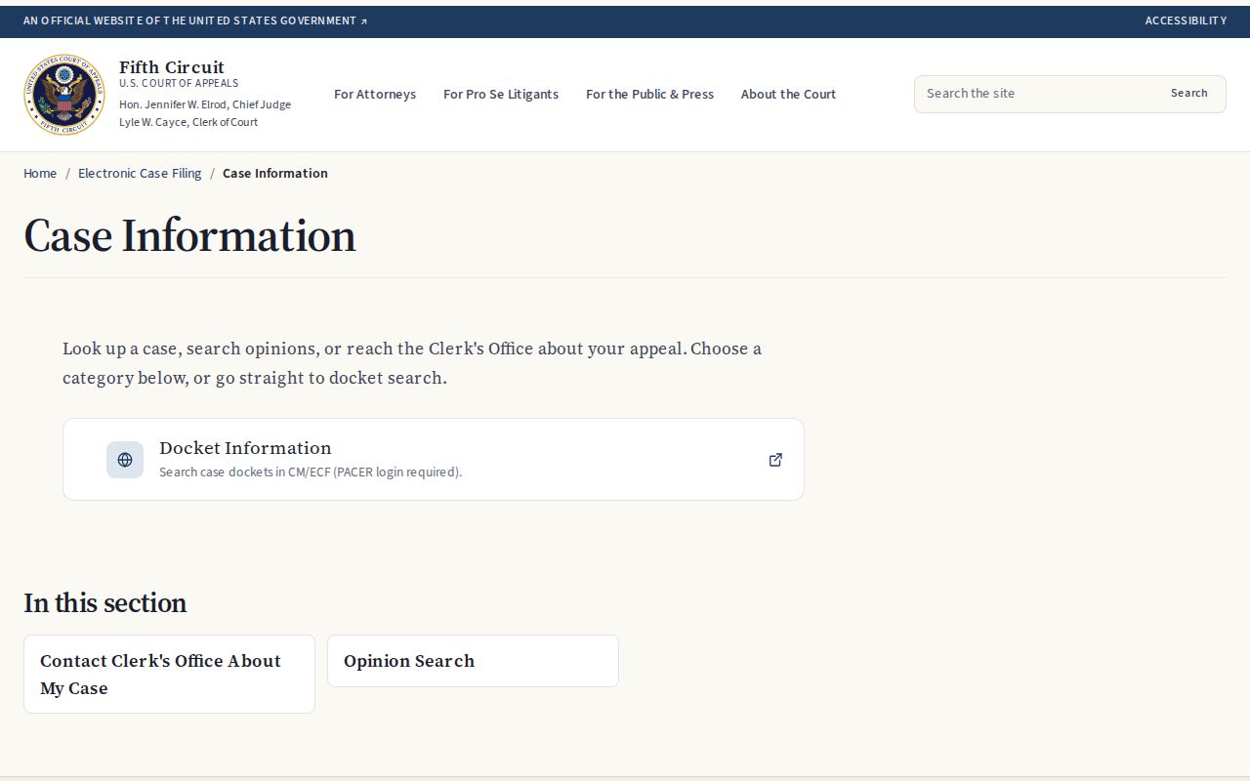Go to Electronic Case Filing breadcrumb

(x=140, y=174)
